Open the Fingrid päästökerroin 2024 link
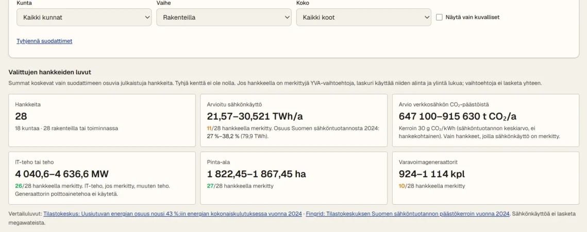The height and width of the screenshot is (232, 587). pos(408,213)
